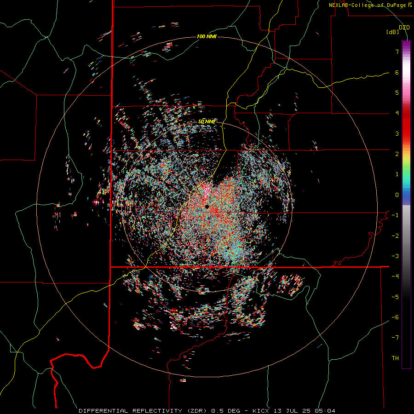Click the NEXLAB-College of DuPage watermark text
This screenshot has width=414, height=414.
tap(370, 5)
